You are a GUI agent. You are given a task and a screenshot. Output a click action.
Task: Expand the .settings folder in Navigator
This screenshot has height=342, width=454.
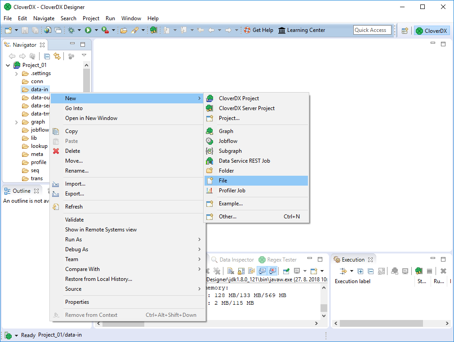click(17, 73)
